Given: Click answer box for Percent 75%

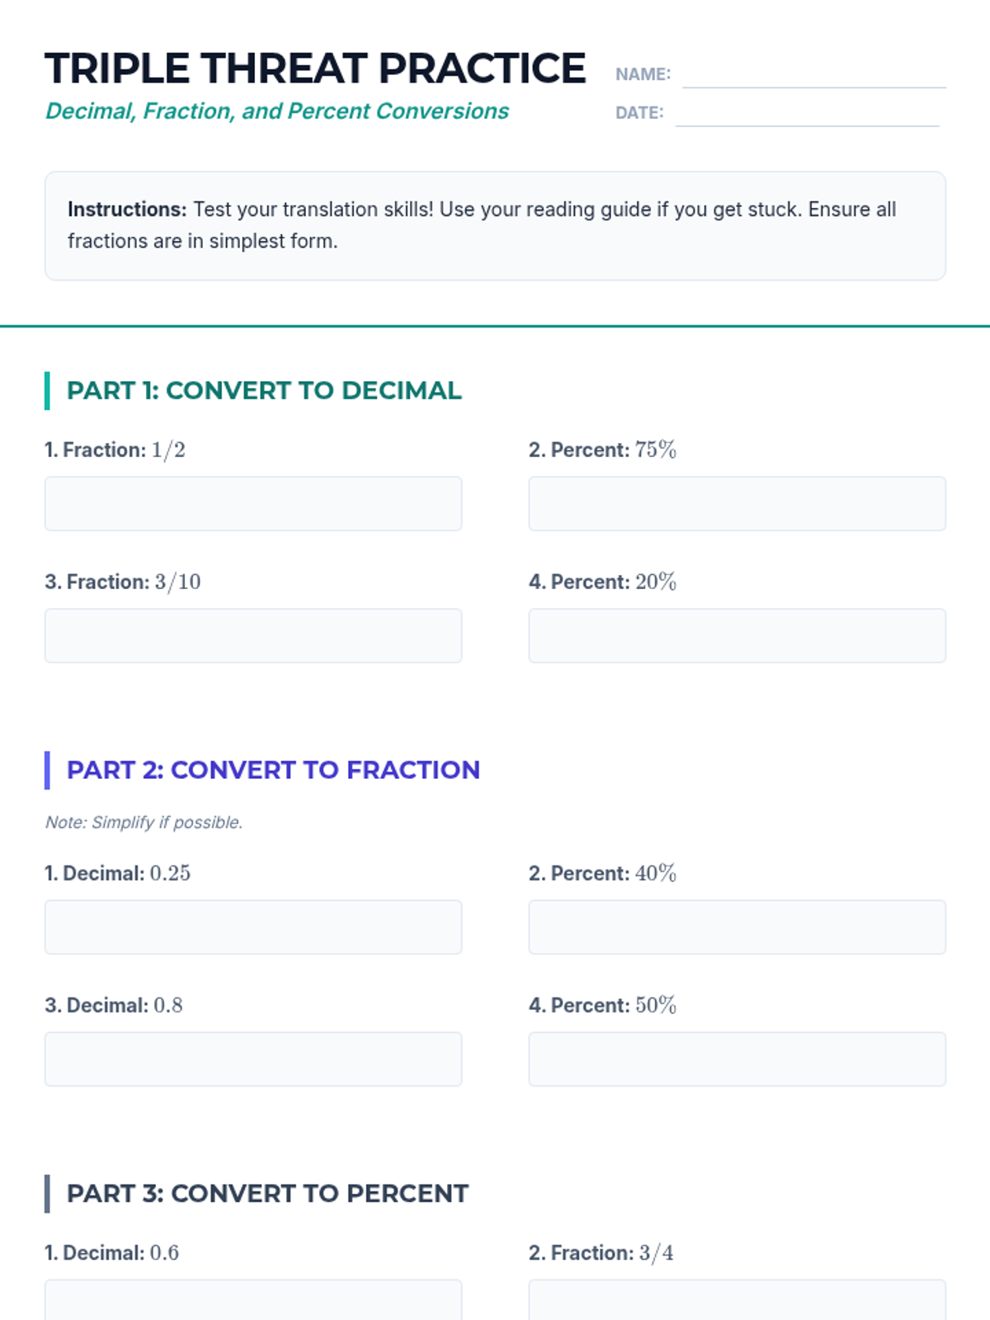Looking at the screenshot, I should tap(737, 503).
